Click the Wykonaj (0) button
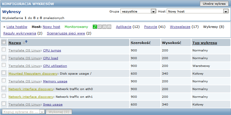Viewport: 231px width, 115px height. [x=59, y=112]
